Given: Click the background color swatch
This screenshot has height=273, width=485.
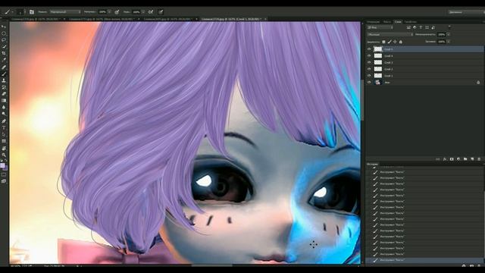Looking at the screenshot, I should (x=5, y=168).
